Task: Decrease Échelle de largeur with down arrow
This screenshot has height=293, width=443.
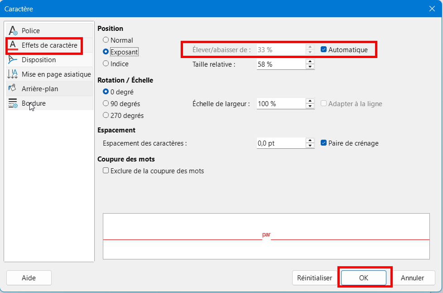Action: (x=310, y=106)
